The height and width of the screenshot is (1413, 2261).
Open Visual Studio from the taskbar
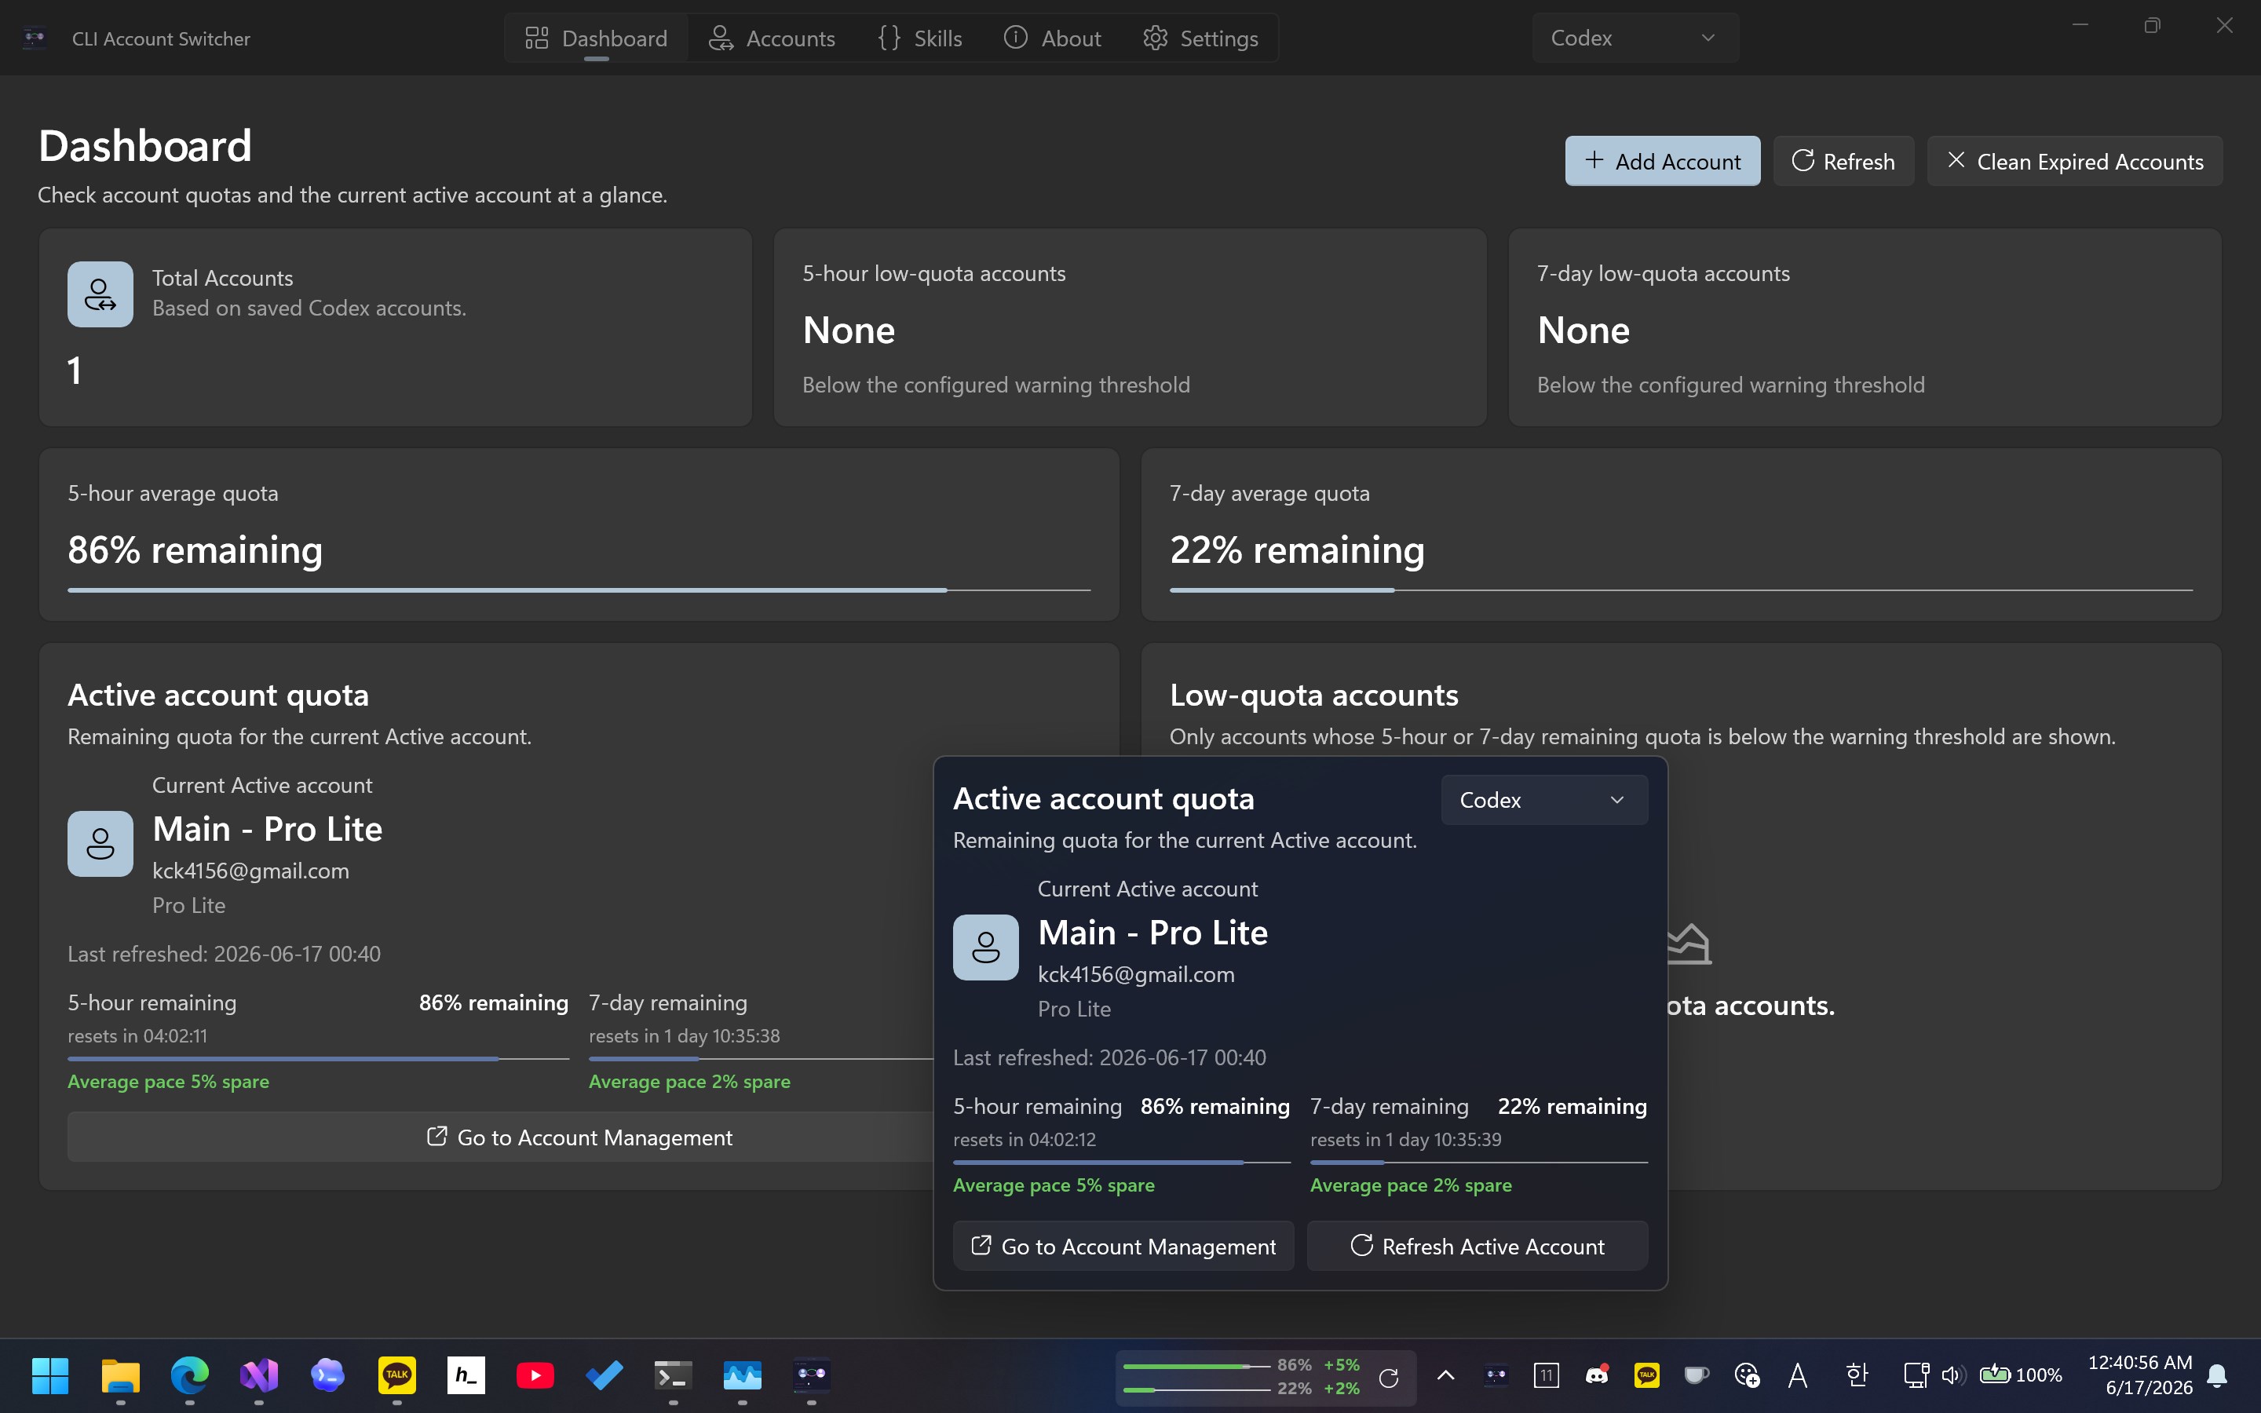pyautogui.click(x=259, y=1375)
